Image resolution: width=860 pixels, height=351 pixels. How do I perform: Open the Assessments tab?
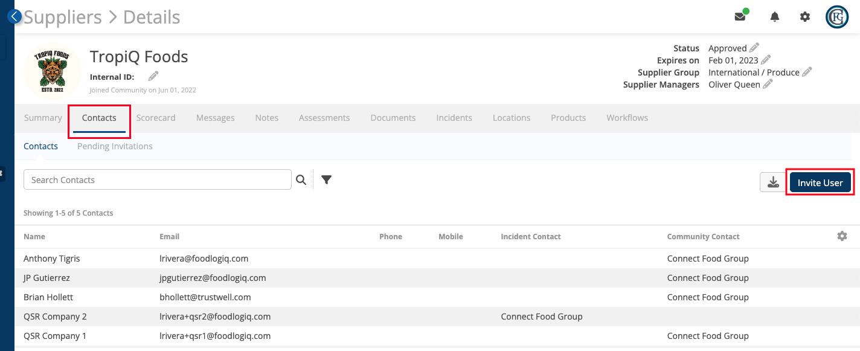324,118
